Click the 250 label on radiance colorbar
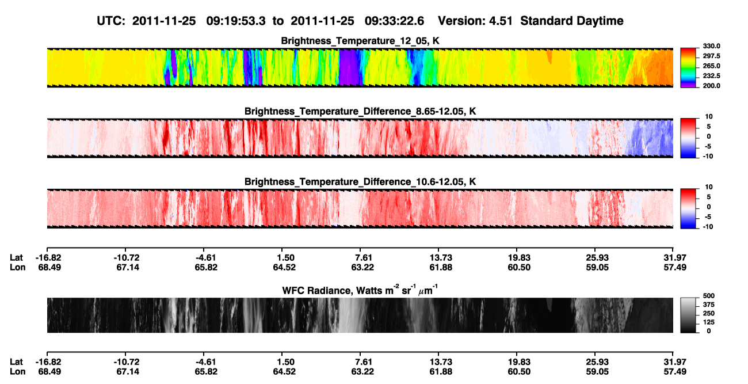Viewport: 748px width, 384px height. click(x=708, y=313)
